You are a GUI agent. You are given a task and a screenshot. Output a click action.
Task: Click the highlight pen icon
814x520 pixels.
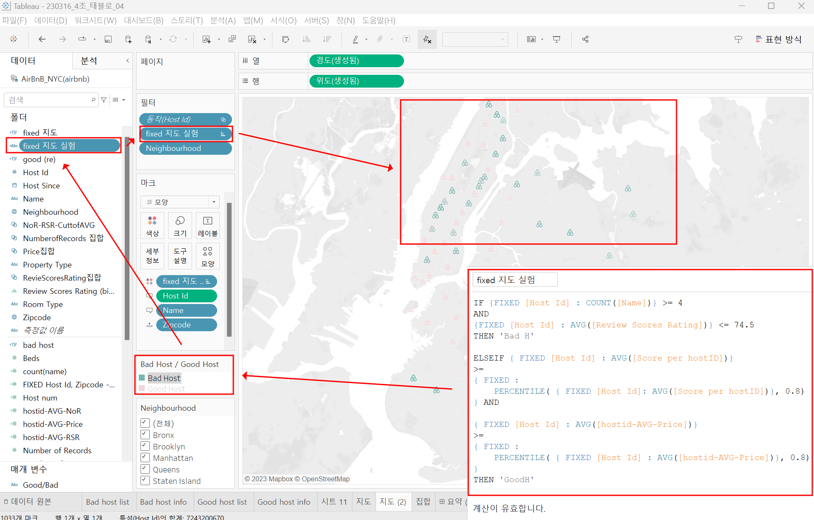click(x=355, y=39)
